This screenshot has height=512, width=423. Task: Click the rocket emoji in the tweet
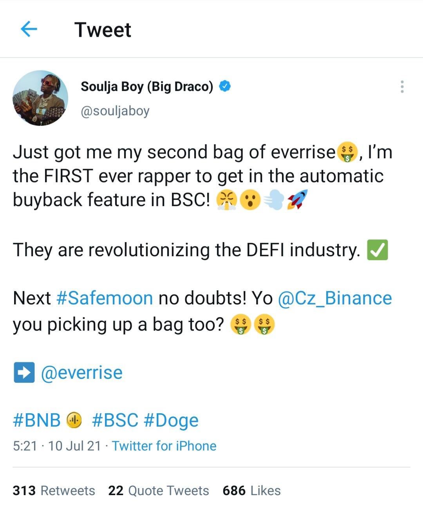pos(297,200)
